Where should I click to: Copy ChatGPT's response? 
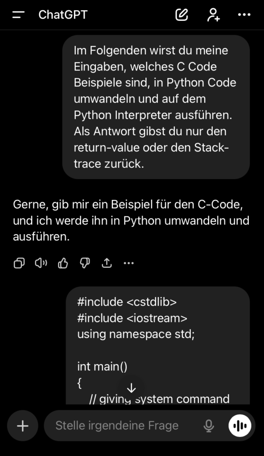pos(19,263)
